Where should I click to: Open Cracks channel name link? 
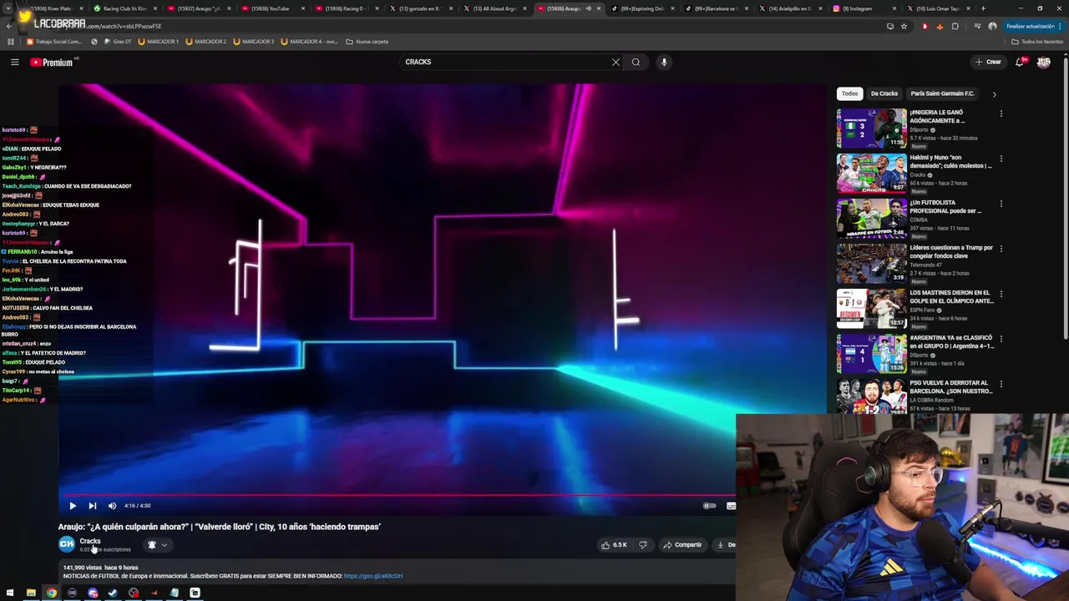[90, 541]
